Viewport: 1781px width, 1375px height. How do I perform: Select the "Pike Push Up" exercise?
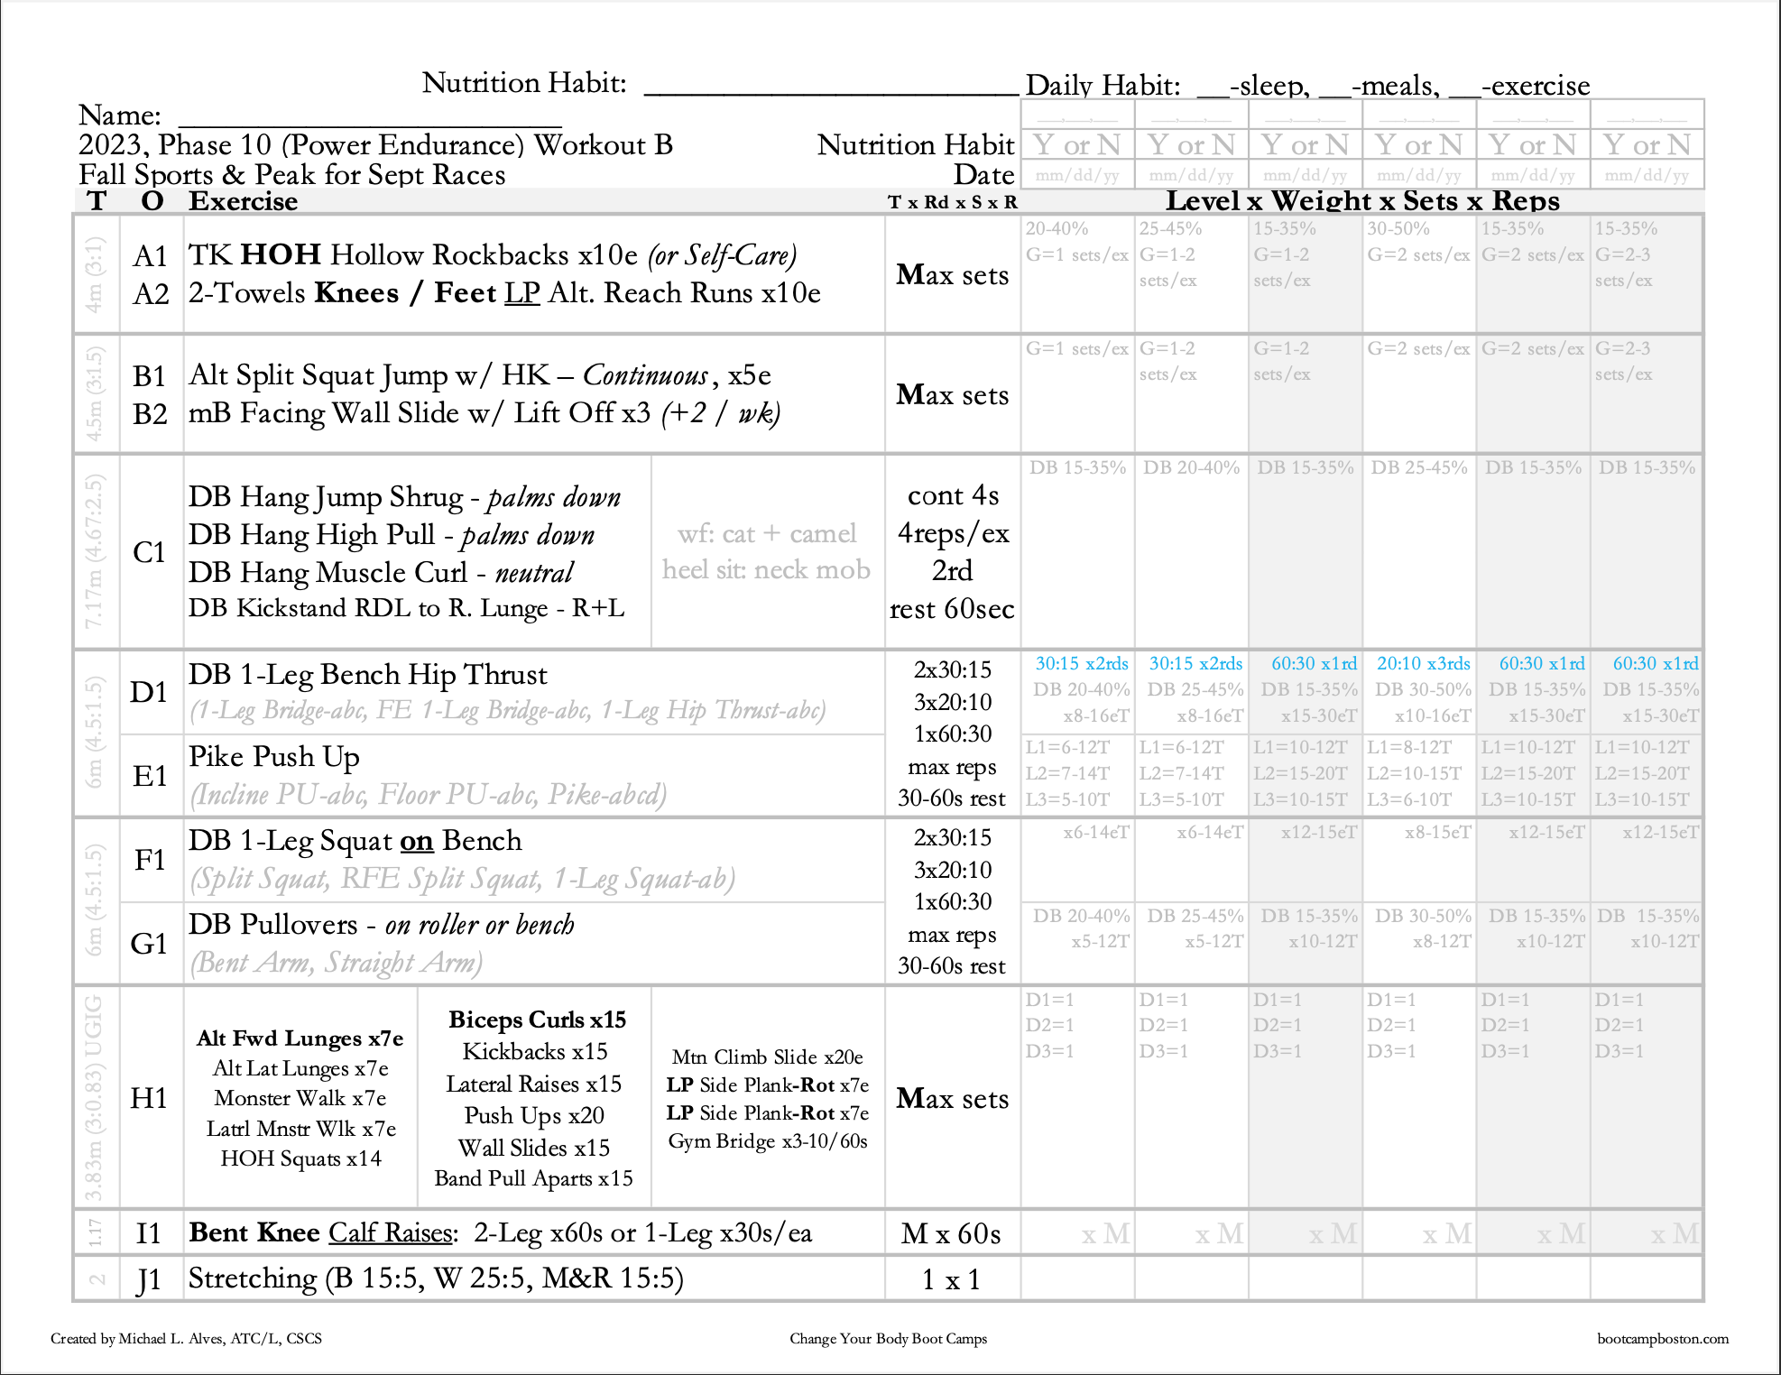(274, 757)
